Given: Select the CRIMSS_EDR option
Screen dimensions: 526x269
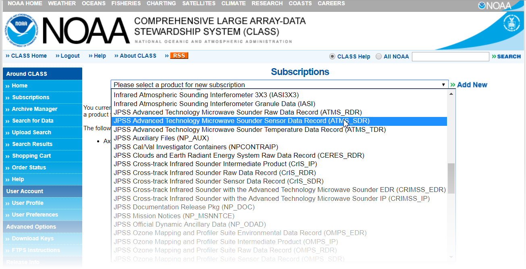Looking at the screenshot, I should (x=279, y=190).
